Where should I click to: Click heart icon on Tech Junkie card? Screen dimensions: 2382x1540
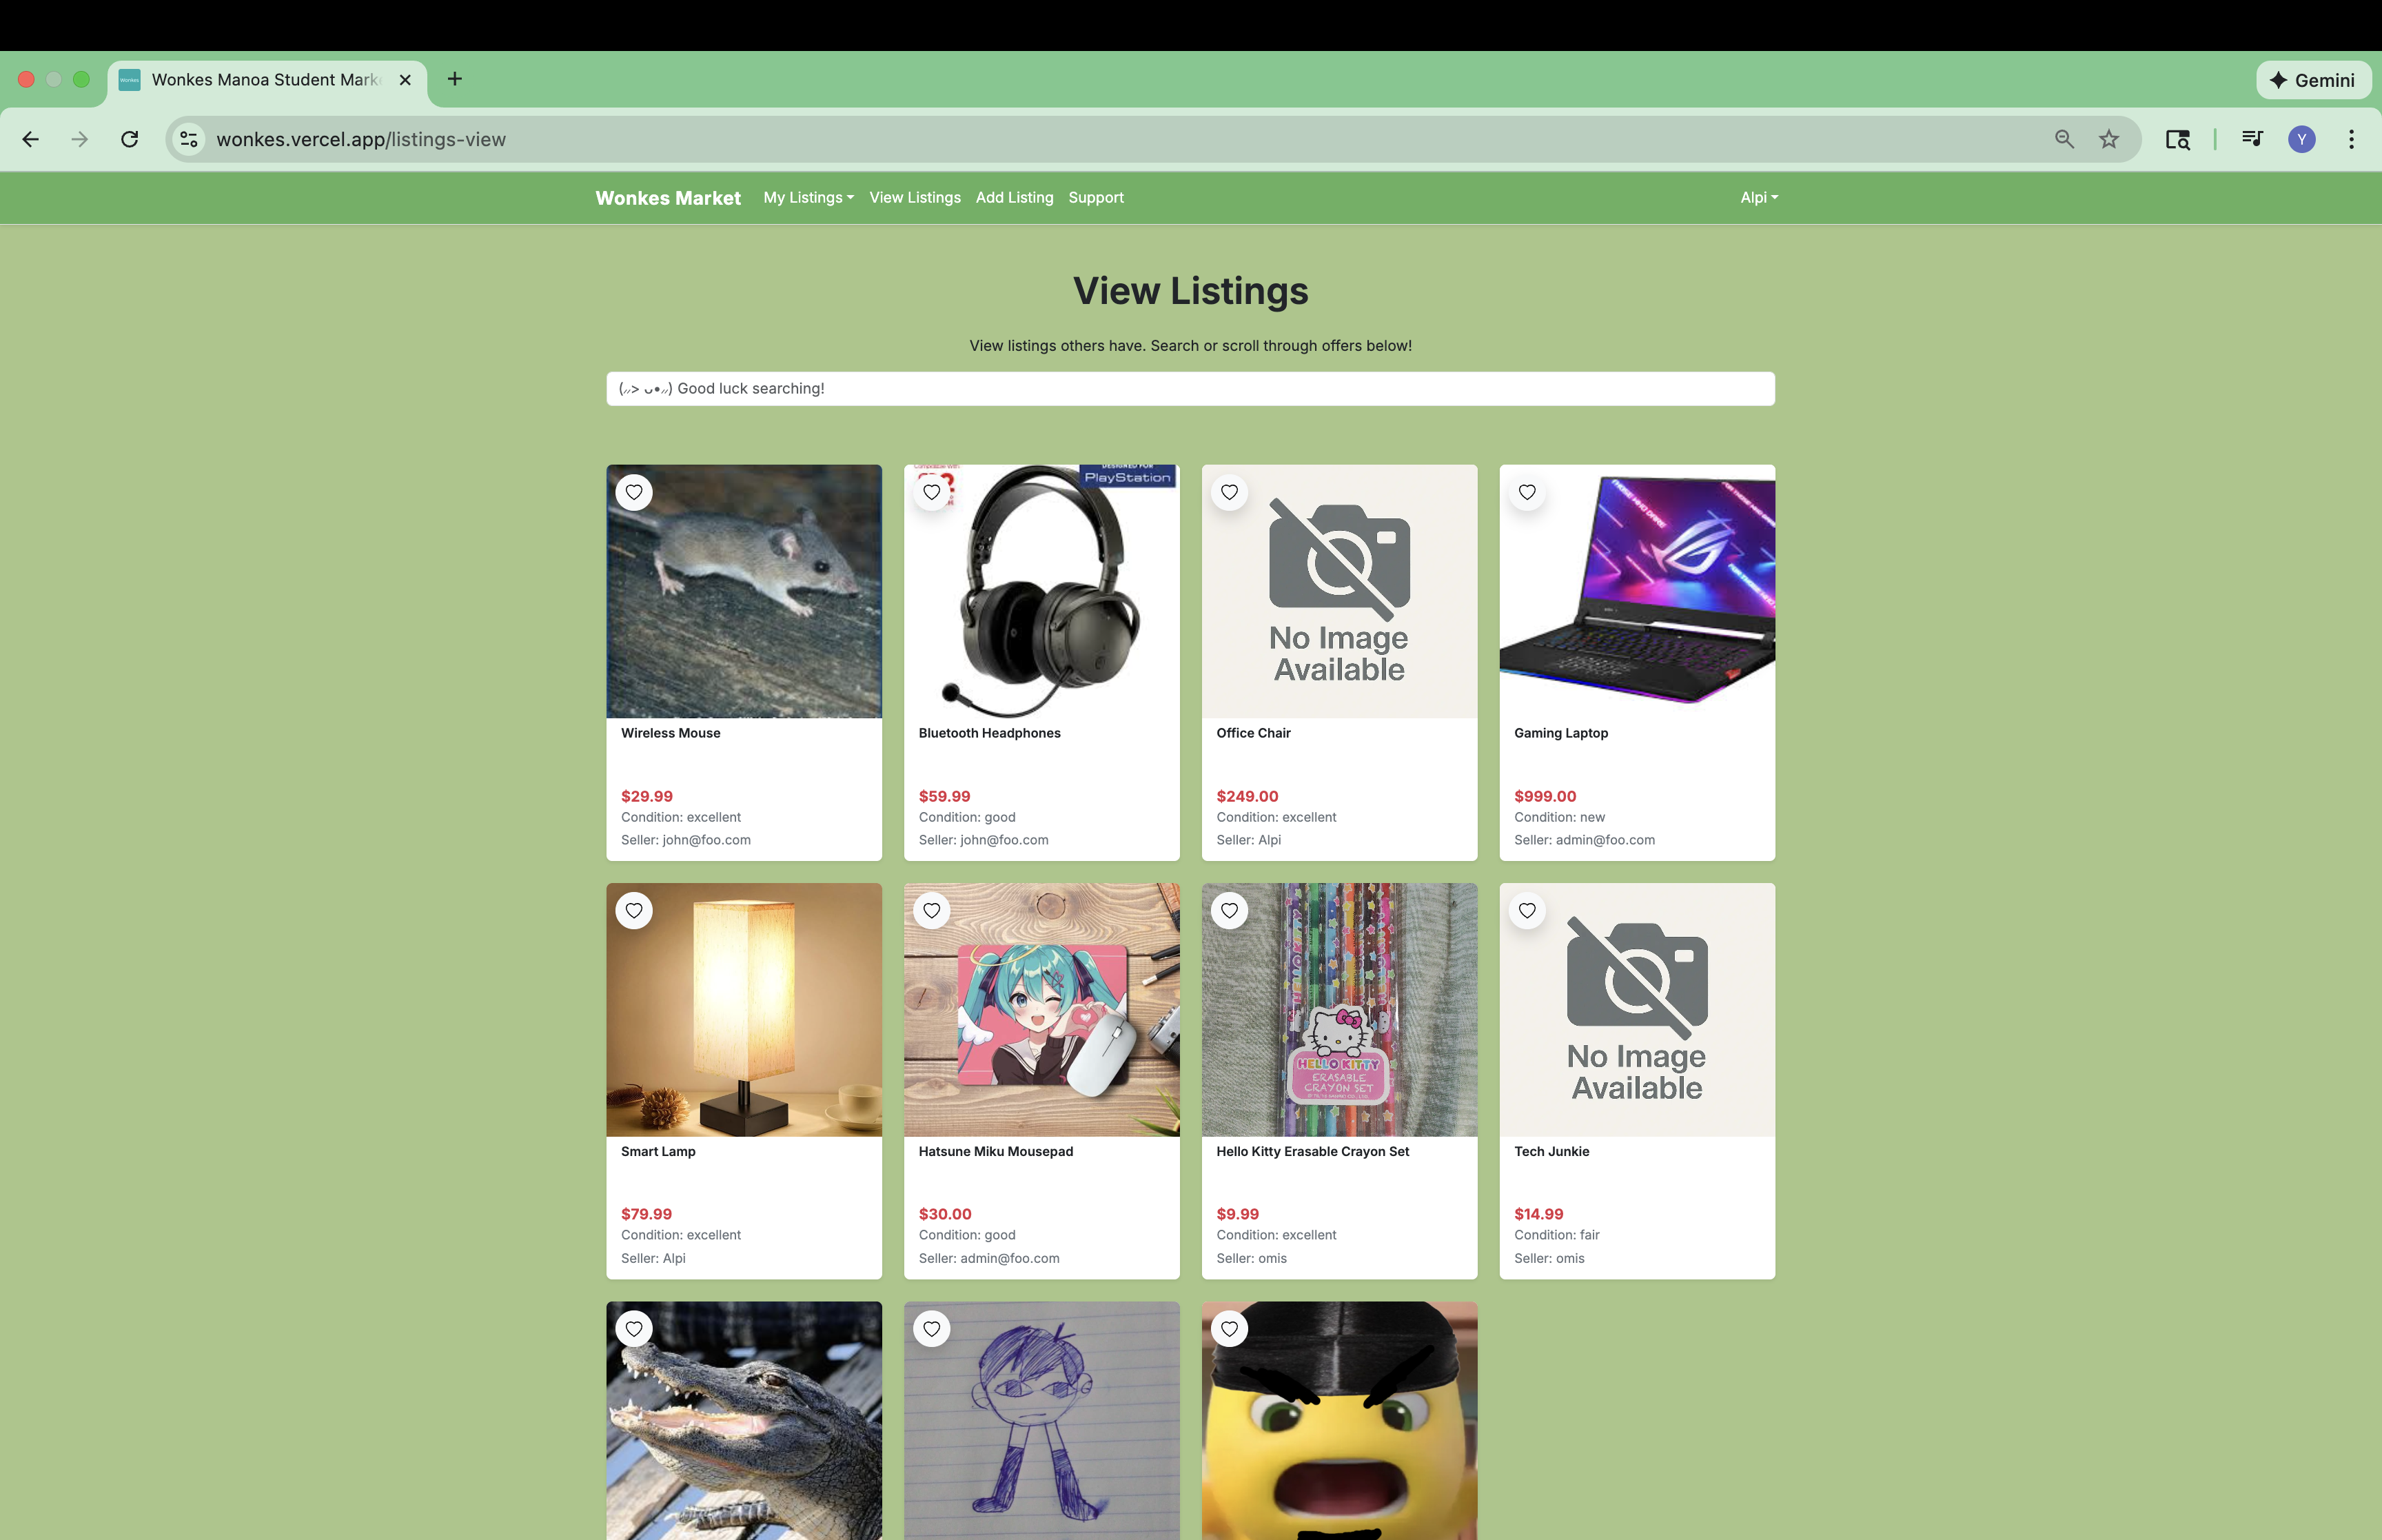[x=1527, y=910]
